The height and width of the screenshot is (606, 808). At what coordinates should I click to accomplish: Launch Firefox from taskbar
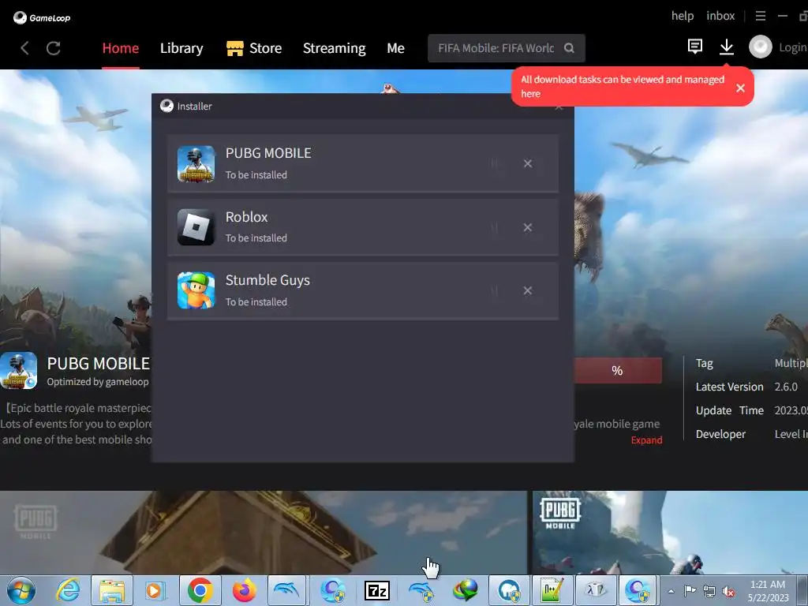tap(245, 590)
